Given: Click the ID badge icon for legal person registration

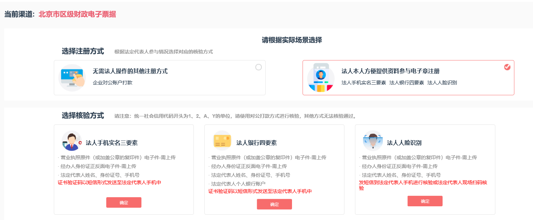Looking at the screenshot, I should pos(321,78).
